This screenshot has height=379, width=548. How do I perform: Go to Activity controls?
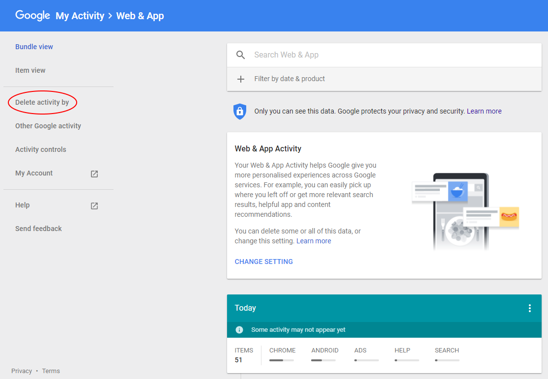40,149
